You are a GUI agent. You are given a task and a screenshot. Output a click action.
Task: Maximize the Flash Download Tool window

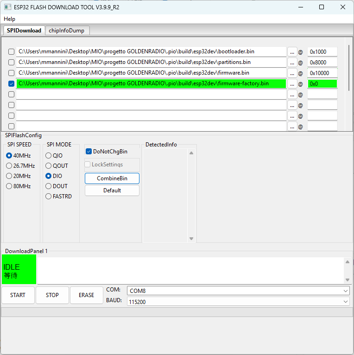(x=322, y=7)
